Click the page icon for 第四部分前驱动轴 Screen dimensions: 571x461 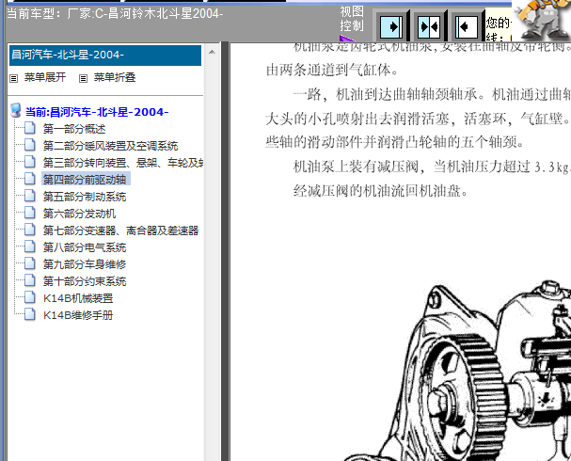30,179
